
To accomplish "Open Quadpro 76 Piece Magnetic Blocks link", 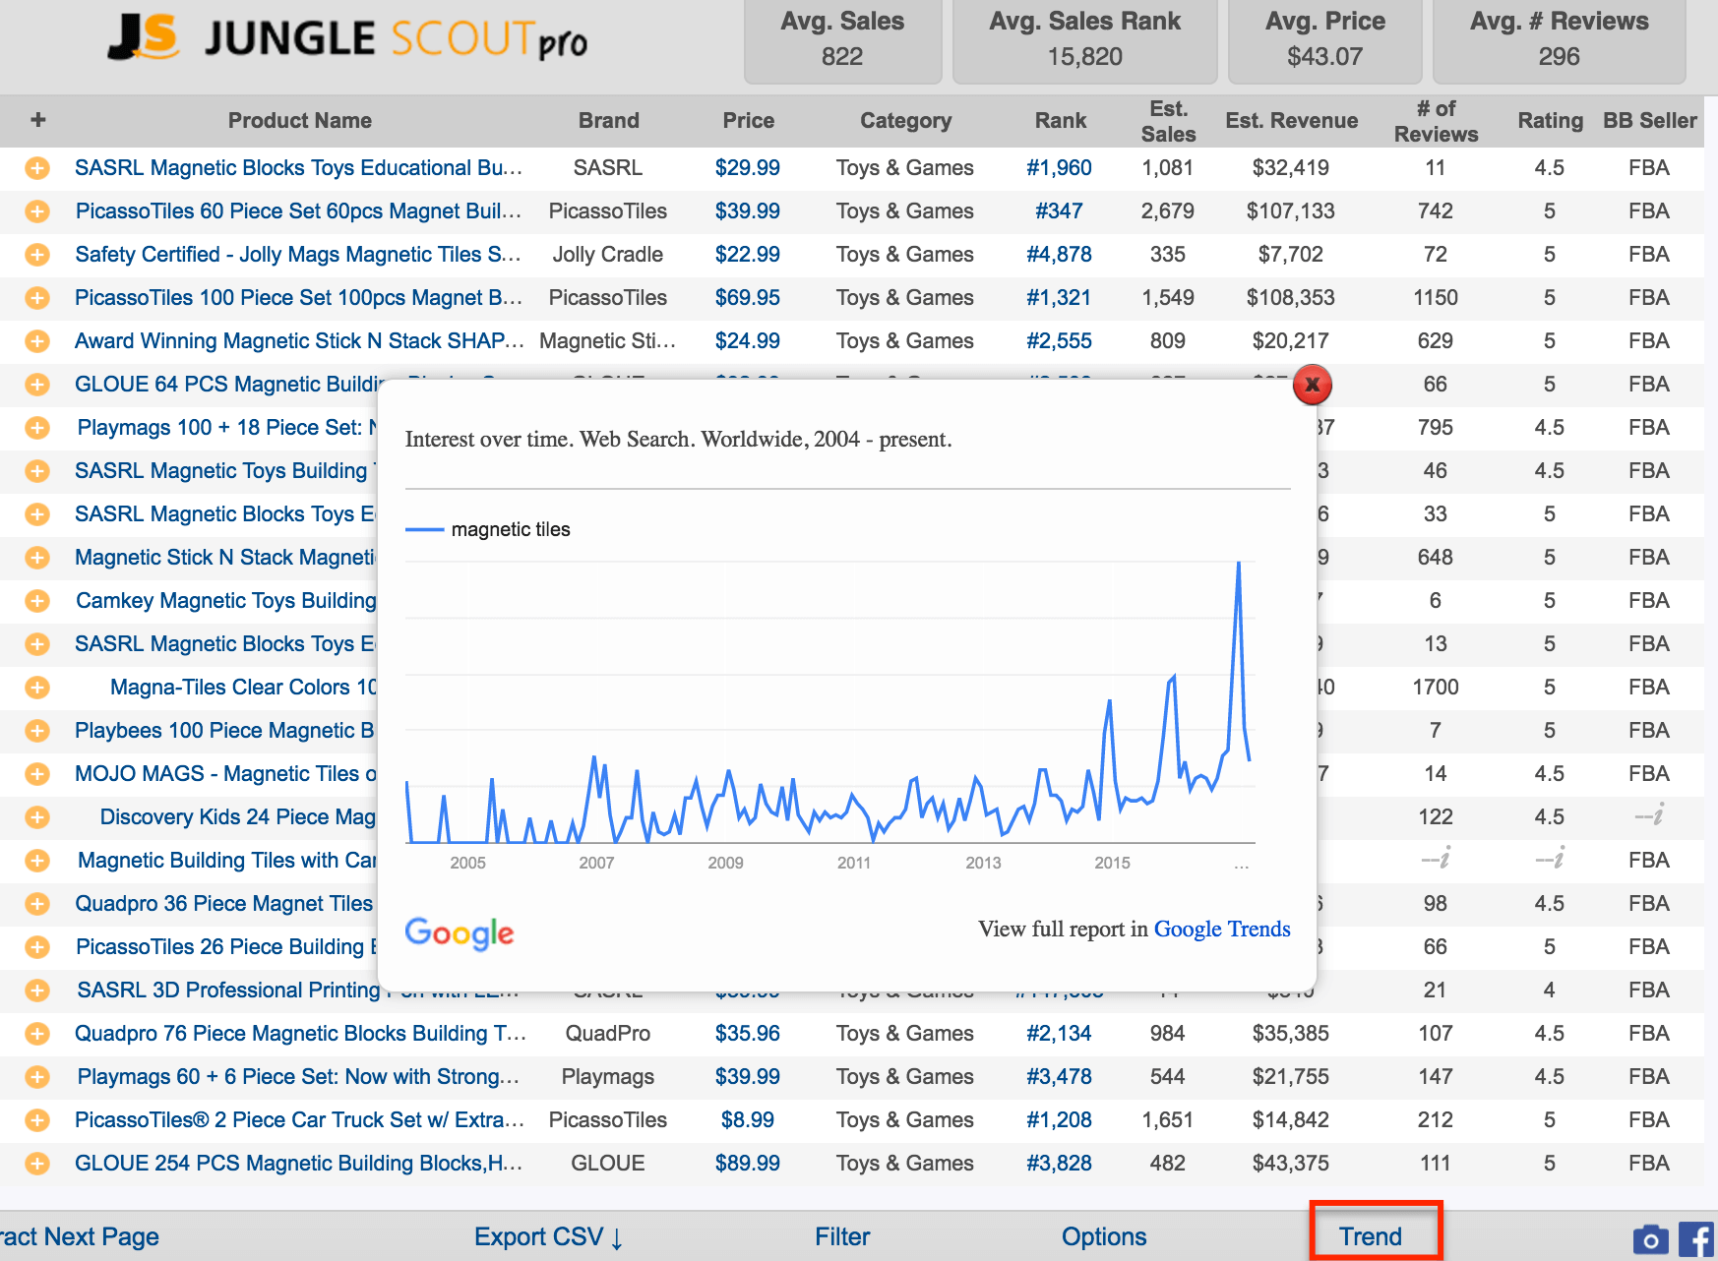I will click(300, 1034).
